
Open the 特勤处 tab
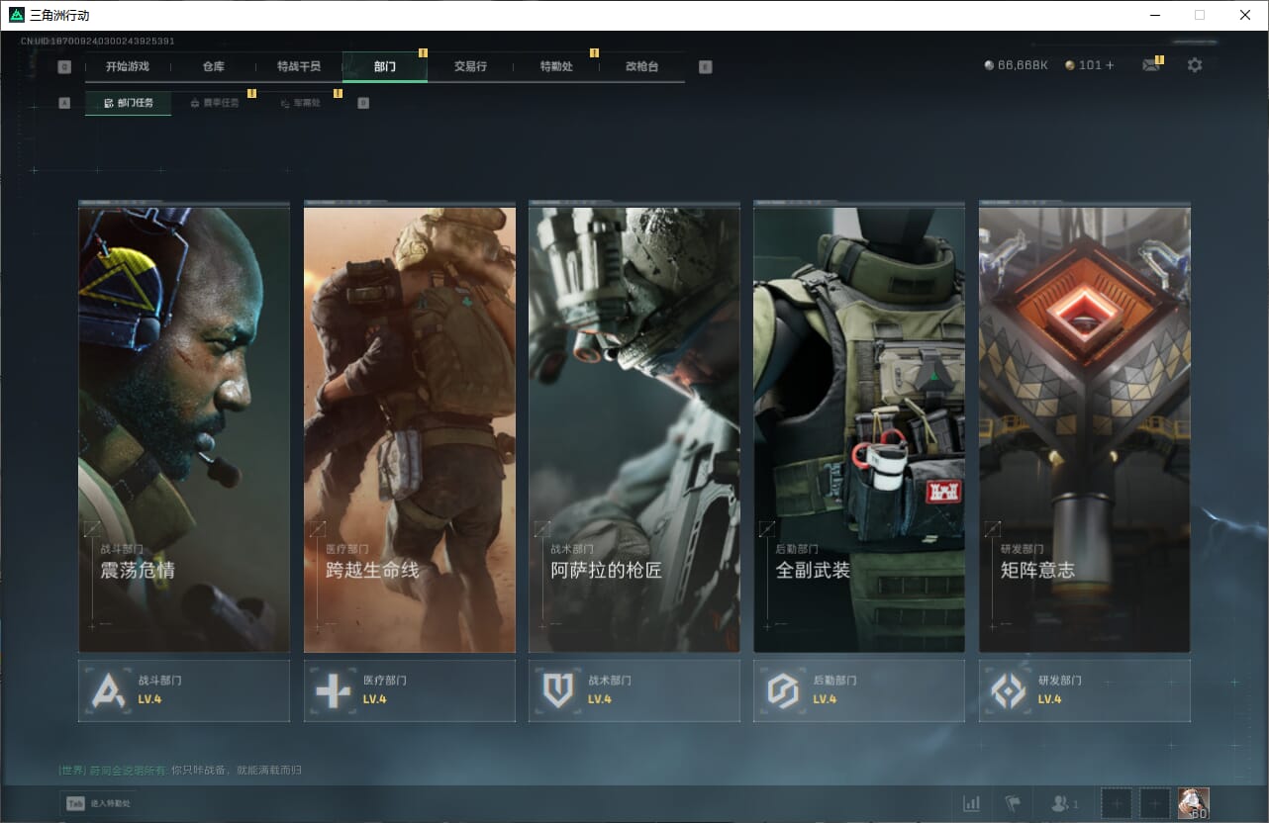click(556, 66)
